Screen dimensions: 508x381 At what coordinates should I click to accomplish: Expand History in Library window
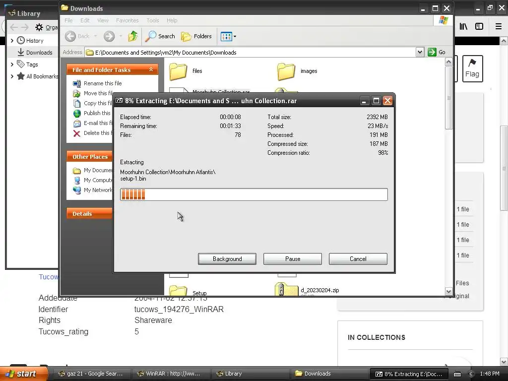pyautogui.click(x=12, y=41)
